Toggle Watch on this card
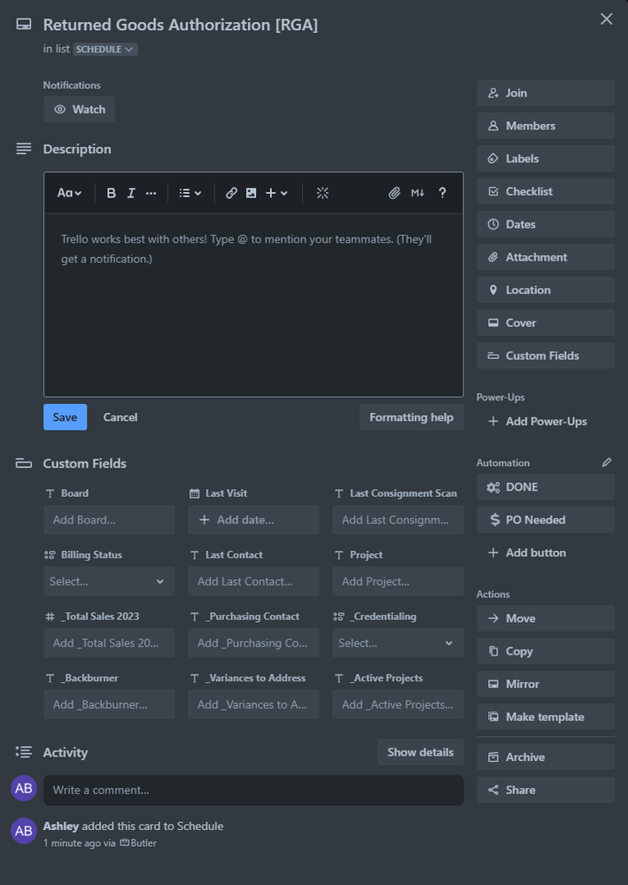Screen dimensions: 628x885 coord(79,110)
